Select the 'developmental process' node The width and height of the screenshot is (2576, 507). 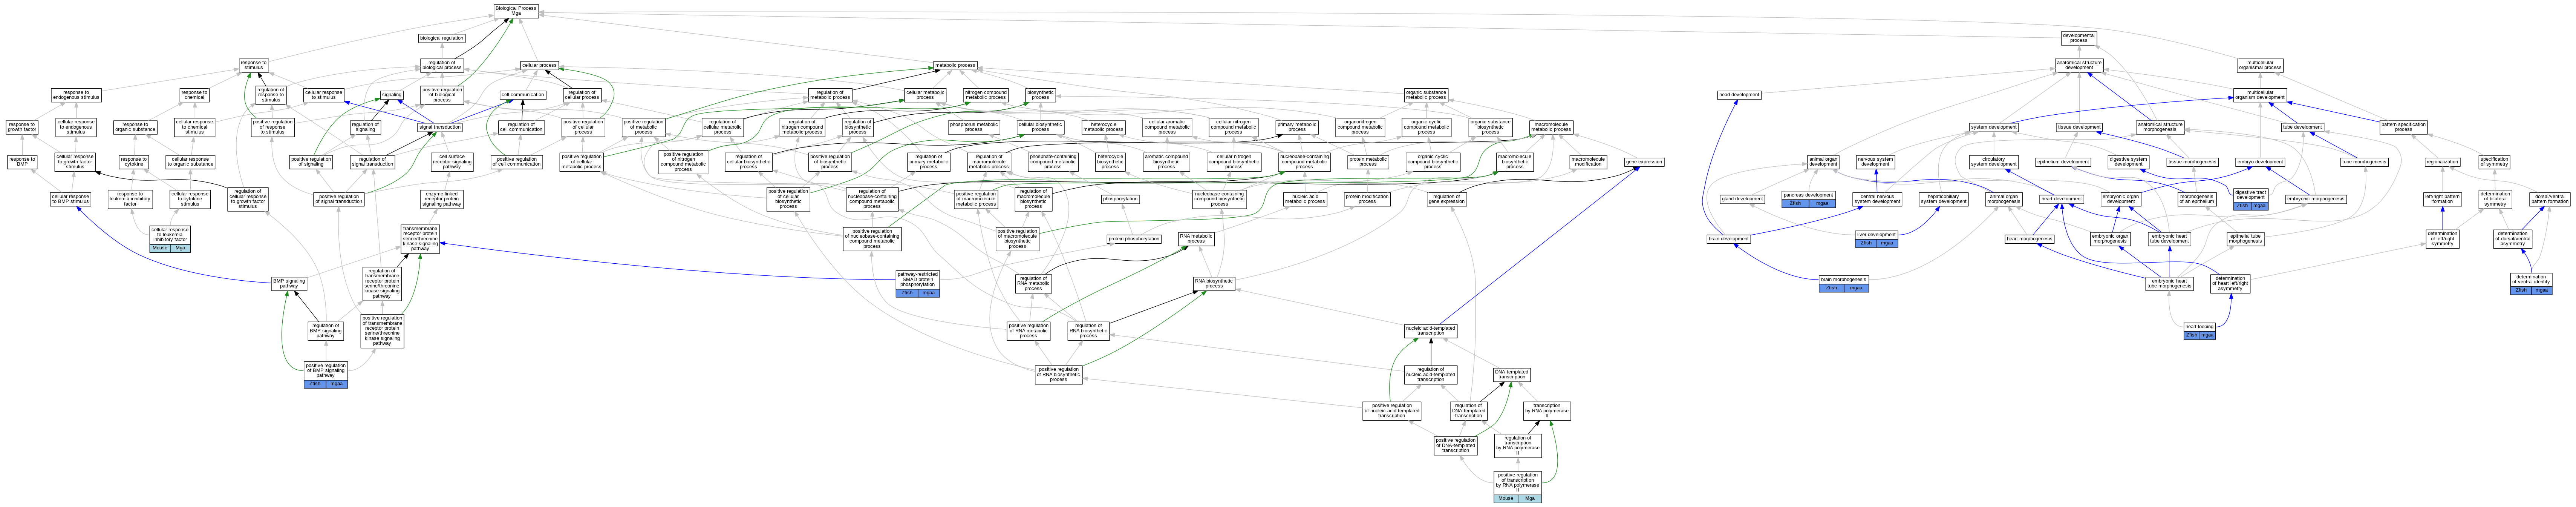pyautogui.click(x=2078, y=38)
